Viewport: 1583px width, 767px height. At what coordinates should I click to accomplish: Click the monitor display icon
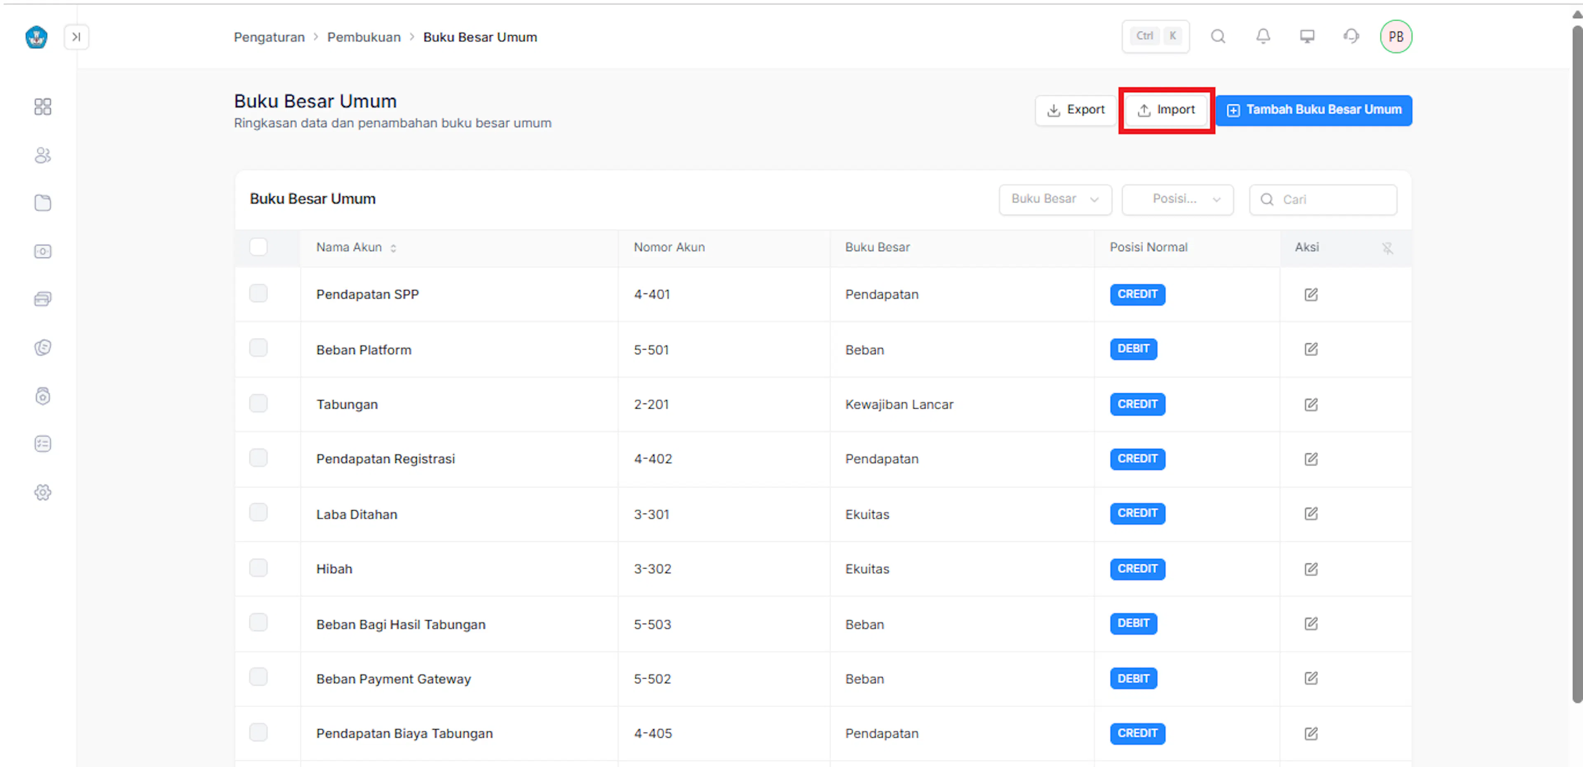(x=1307, y=36)
